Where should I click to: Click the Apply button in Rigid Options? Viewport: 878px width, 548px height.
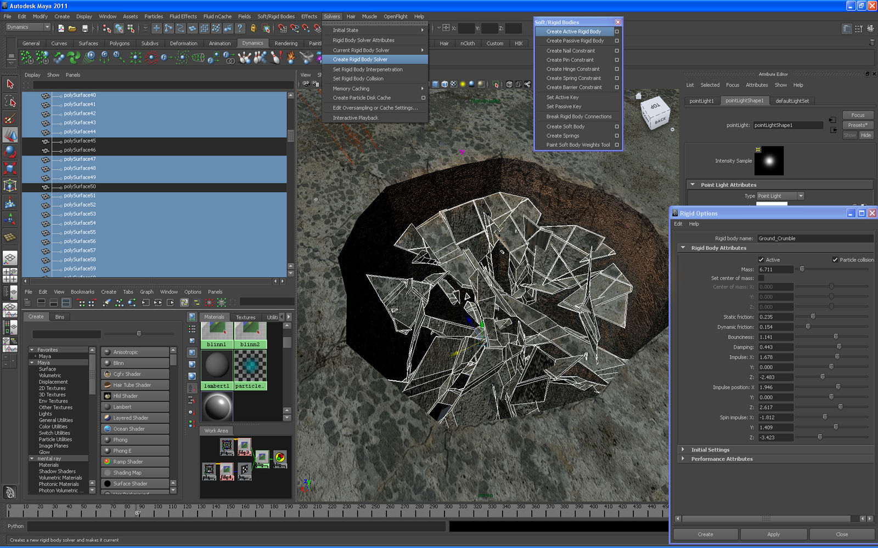tap(774, 534)
